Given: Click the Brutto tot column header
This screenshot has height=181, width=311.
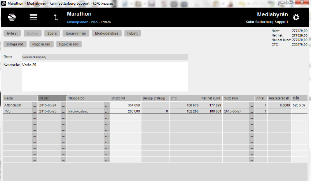Looking at the screenshot, I should 126,98.
